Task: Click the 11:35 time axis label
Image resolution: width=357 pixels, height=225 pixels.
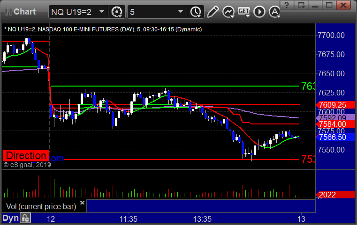Action: point(129,219)
